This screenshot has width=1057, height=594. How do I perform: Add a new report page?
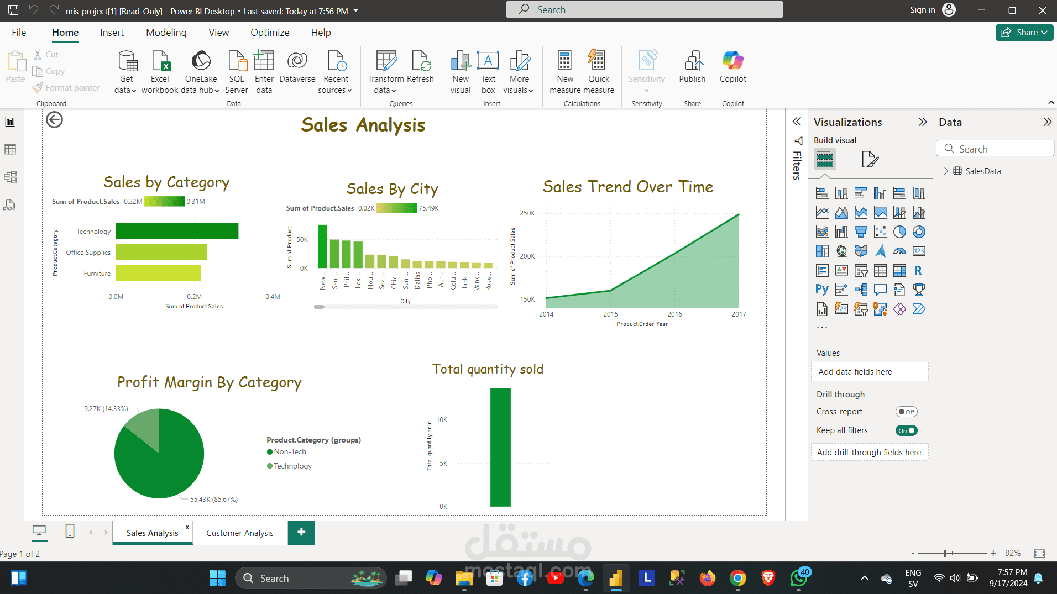tap(301, 532)
